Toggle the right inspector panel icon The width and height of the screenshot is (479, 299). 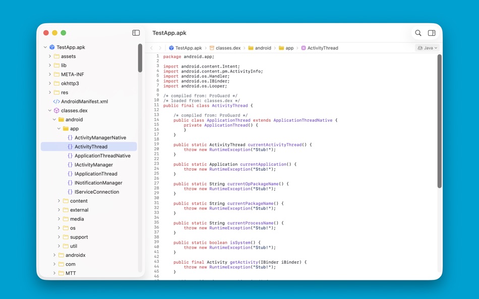[432, 33]
